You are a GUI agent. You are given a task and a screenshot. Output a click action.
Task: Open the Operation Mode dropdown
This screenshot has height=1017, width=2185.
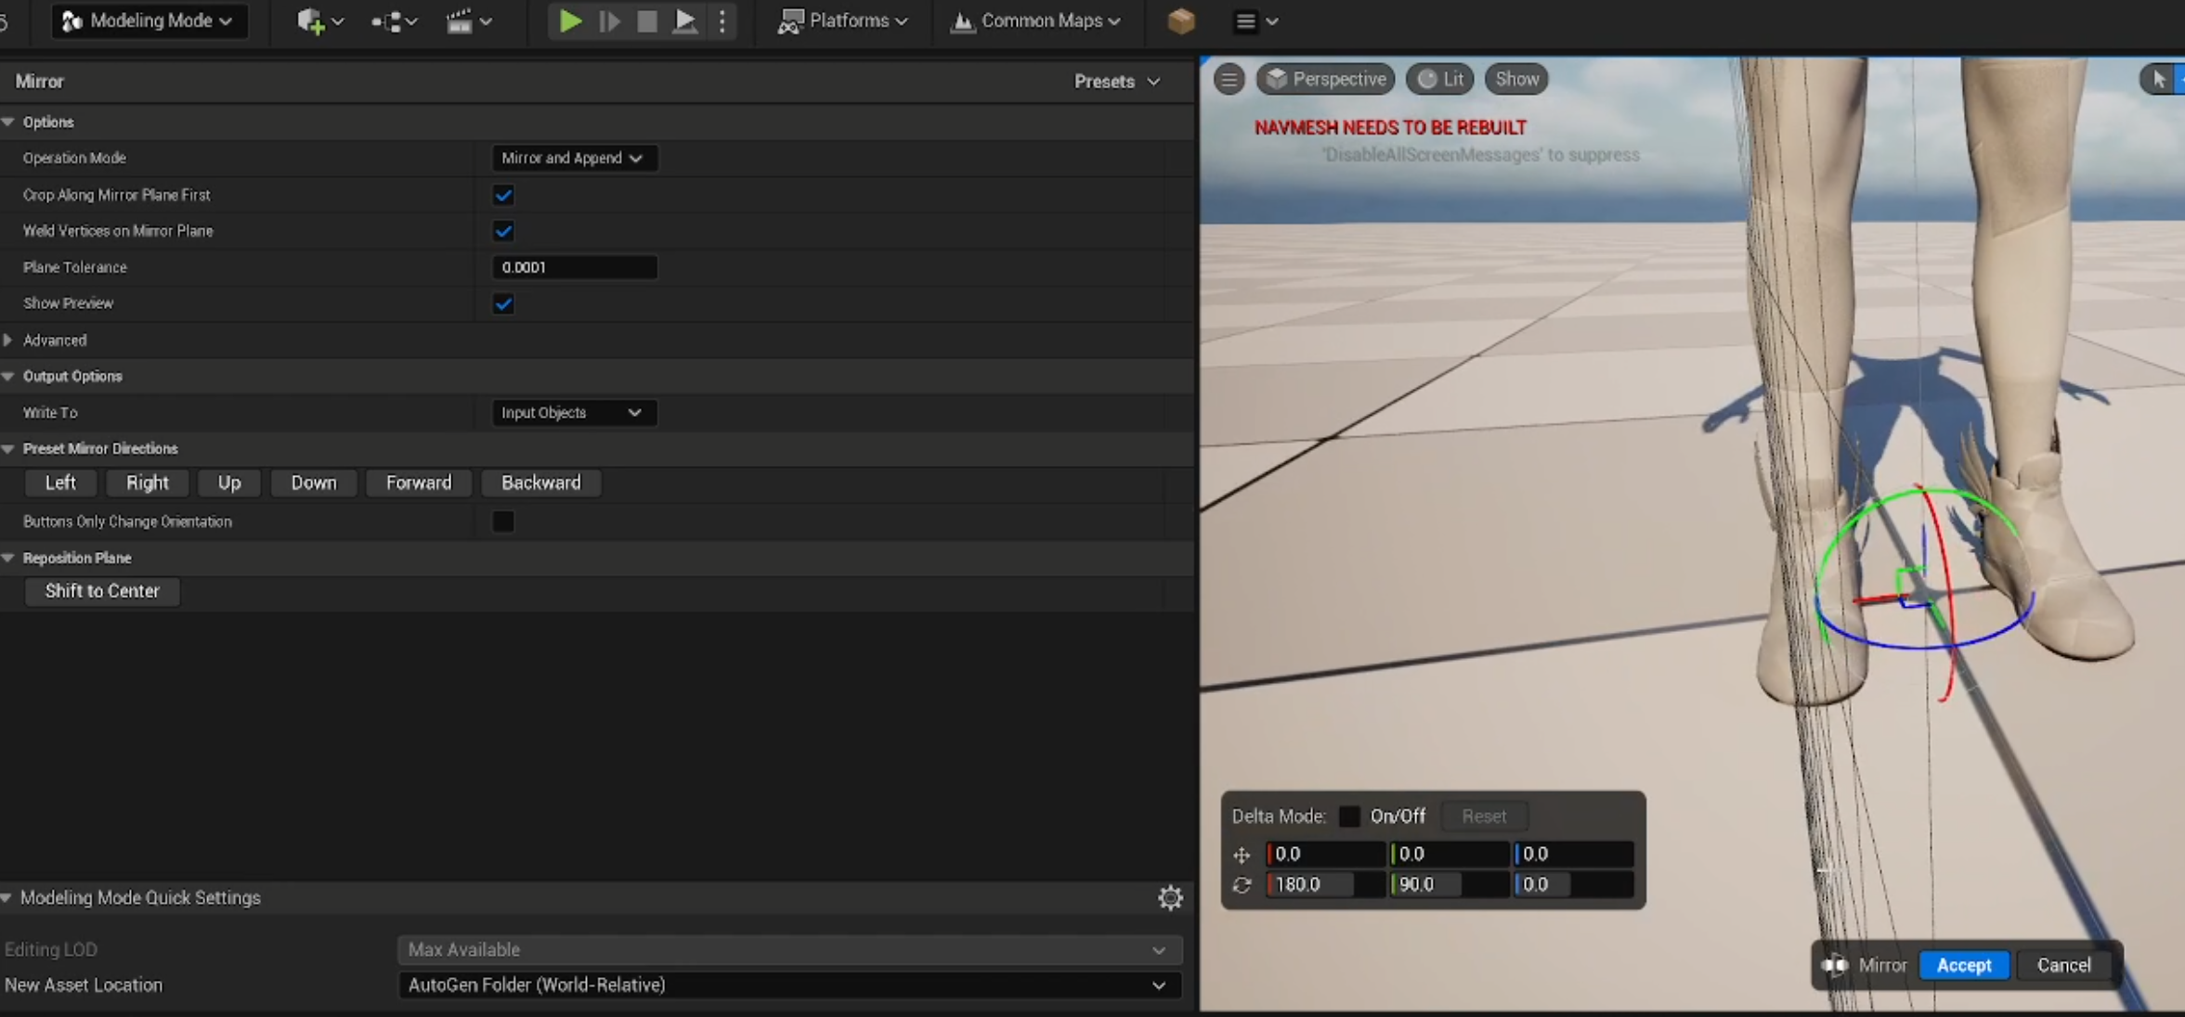(572, 158)
